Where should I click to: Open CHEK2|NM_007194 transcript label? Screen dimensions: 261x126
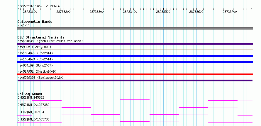pos(31,112)
